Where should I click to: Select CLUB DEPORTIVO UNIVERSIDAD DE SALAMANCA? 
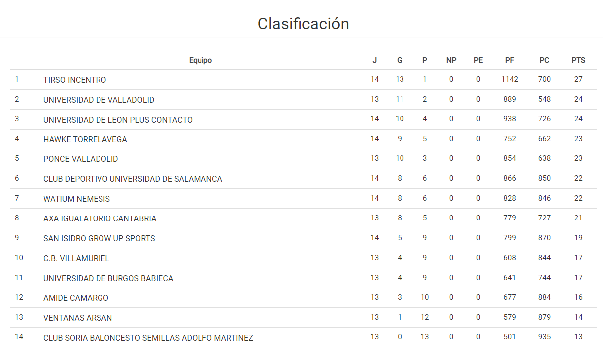[x=132, y=179]
